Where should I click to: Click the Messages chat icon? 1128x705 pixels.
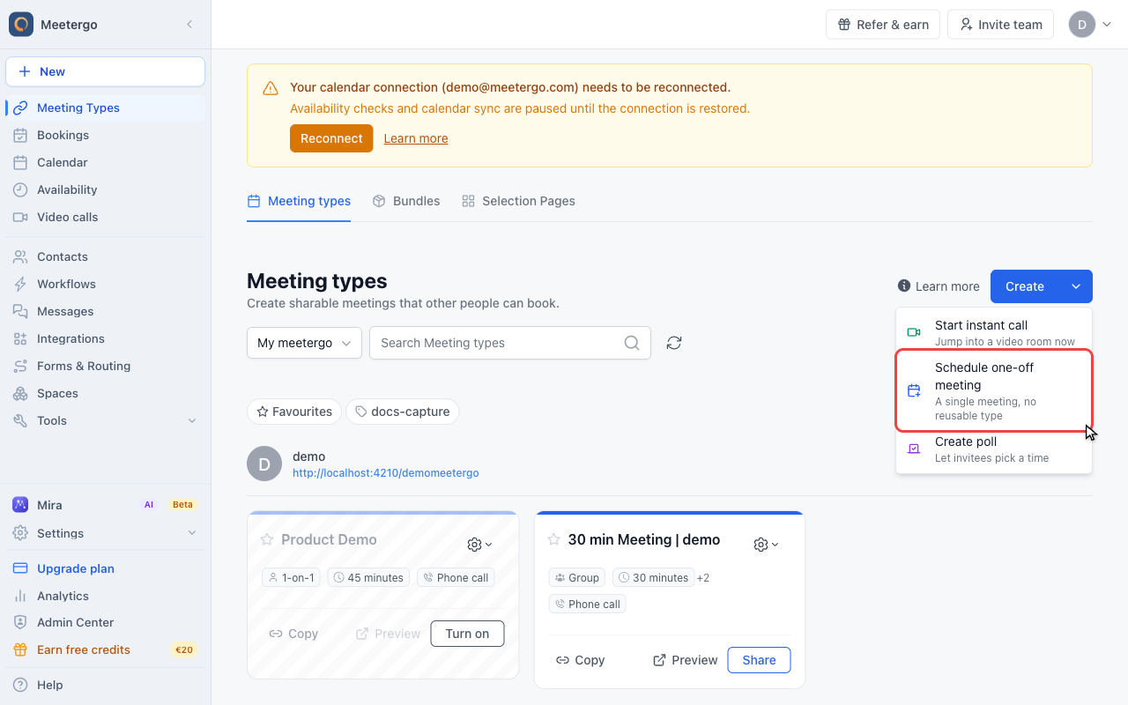coord(20,311)
